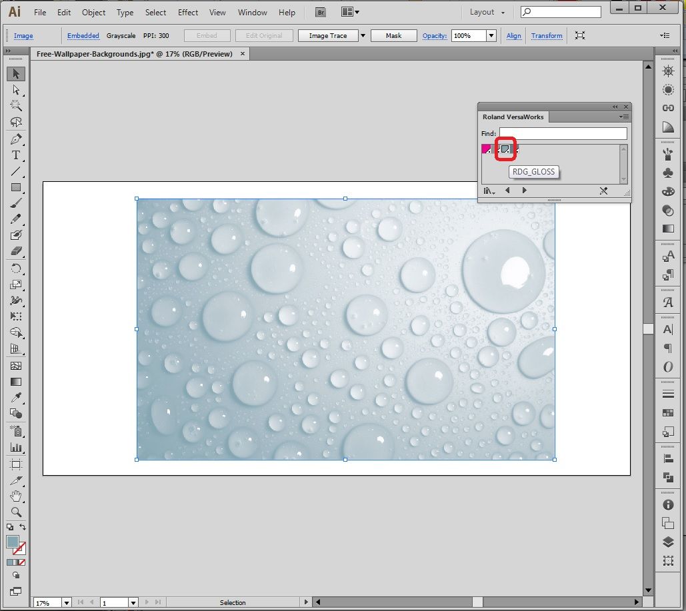The width and height of the screenshot is (686, 611).
Task: Select the magenta swatch in the VersaWorks panel
Action: [x=486, y=149]
